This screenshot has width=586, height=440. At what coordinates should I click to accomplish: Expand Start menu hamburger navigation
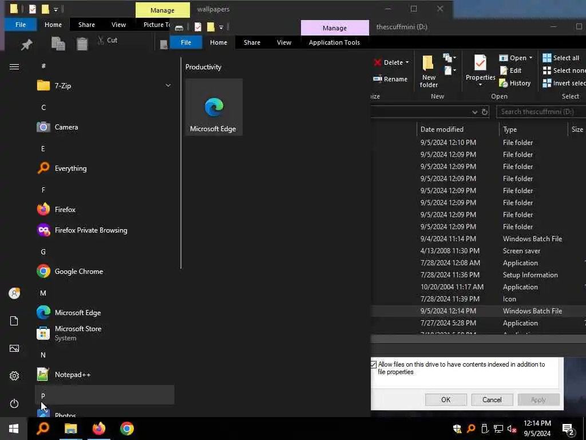(x=14, y=66)
